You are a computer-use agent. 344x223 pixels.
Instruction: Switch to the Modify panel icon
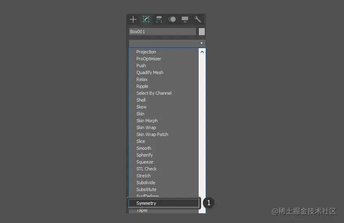(146, 19)
